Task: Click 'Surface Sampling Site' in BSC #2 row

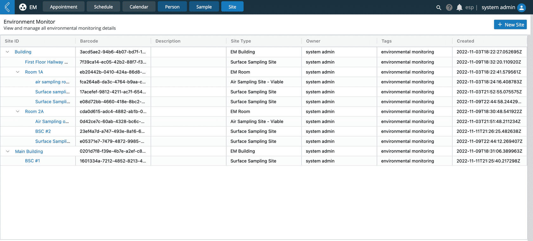Action: (253, 131)
